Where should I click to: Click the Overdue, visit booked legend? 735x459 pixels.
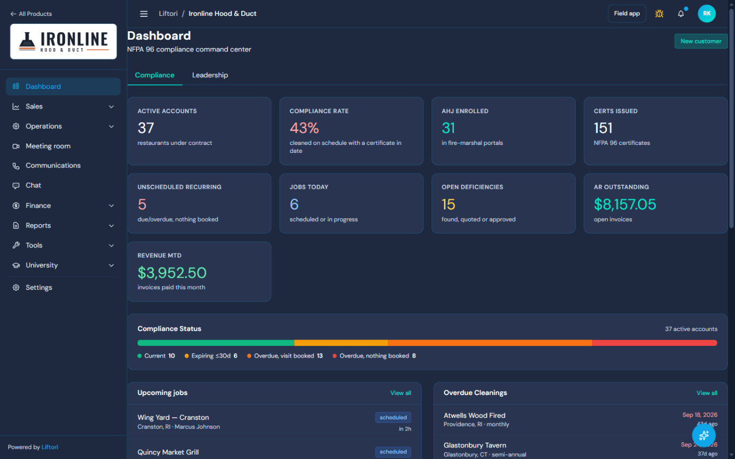point(285,356)
